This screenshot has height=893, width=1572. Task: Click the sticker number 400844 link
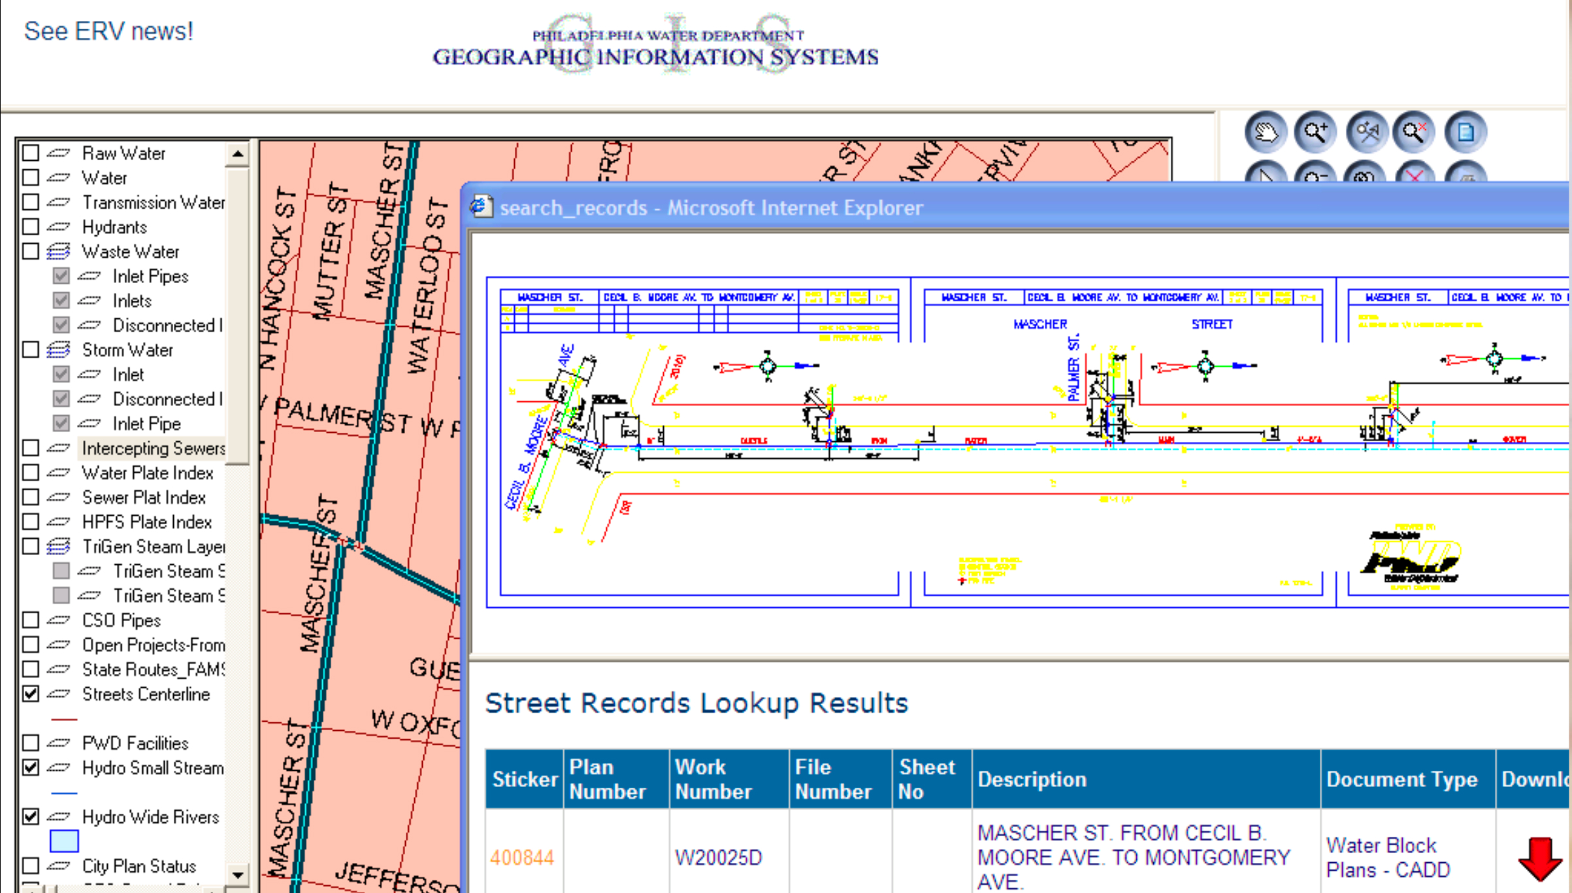521,856
